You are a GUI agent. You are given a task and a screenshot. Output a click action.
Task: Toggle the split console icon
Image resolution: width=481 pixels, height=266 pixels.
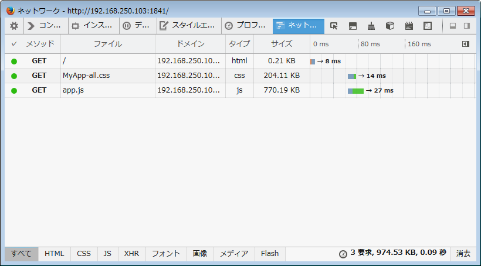pyautogui.click(x=353, y=26)
